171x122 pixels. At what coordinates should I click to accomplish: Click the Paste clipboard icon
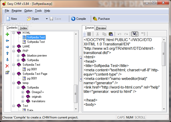[x=111, y=34]
